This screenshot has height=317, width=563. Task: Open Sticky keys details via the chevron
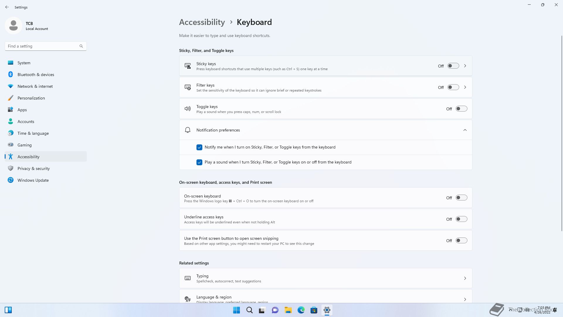coord(465,66)
